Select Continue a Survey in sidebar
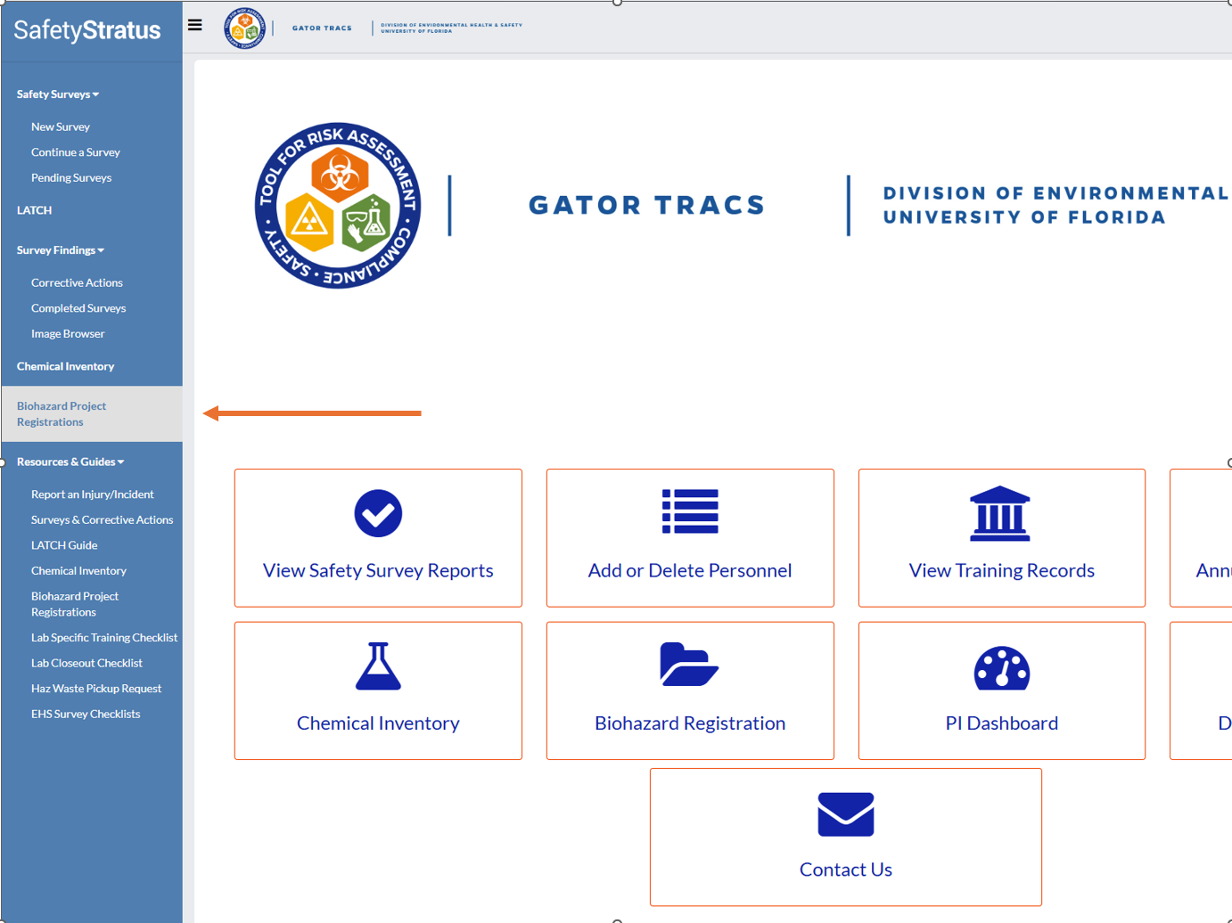Image resolution: width=1232 pixels, height=923 pixels. [76, 152]
